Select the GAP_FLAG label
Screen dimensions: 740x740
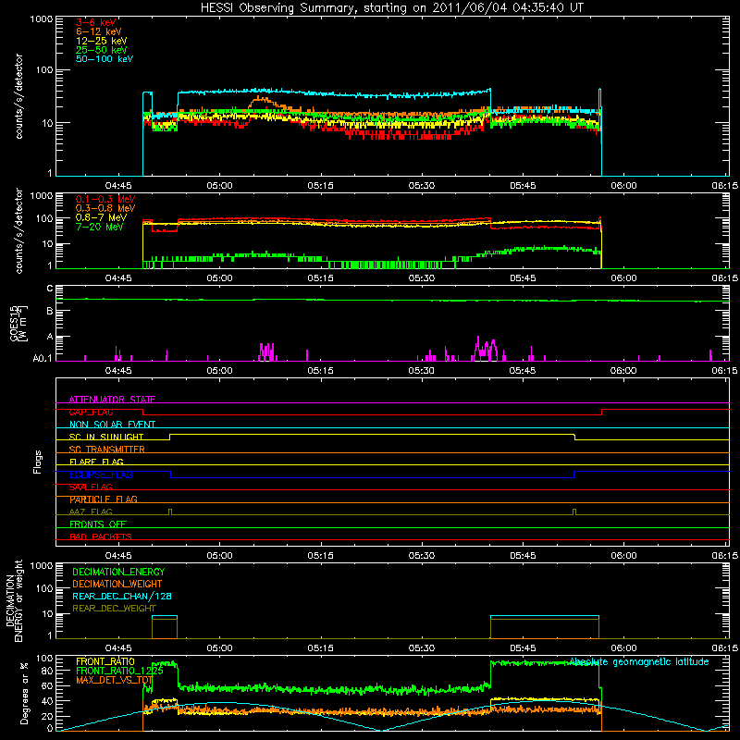(91, 412)
